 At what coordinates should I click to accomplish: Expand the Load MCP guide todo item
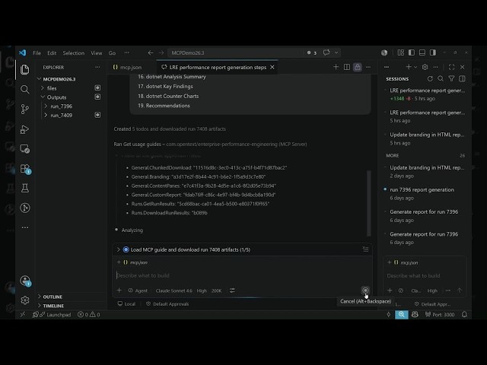pyautogui.click(x=118, y=249)
